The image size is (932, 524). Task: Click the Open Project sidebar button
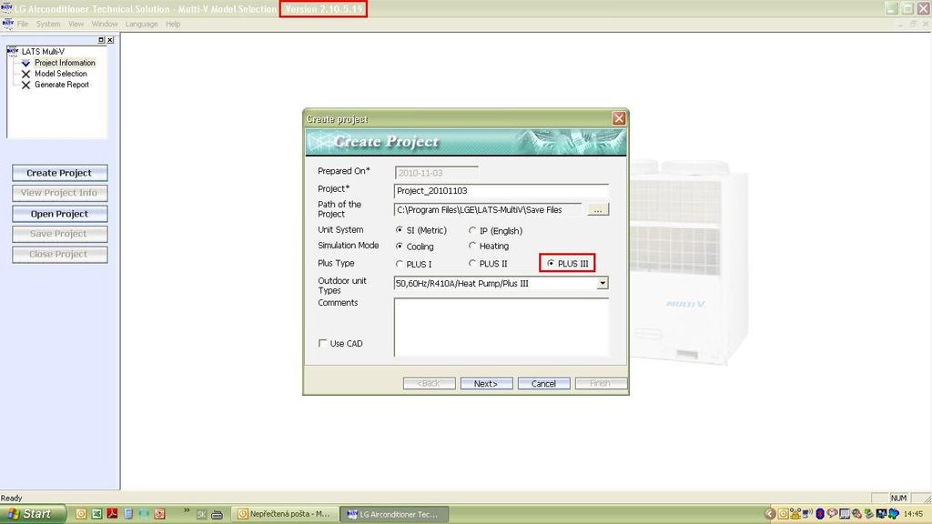point(59,214)
